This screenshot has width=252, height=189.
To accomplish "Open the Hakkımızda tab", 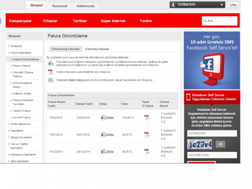I will [86, 6].
